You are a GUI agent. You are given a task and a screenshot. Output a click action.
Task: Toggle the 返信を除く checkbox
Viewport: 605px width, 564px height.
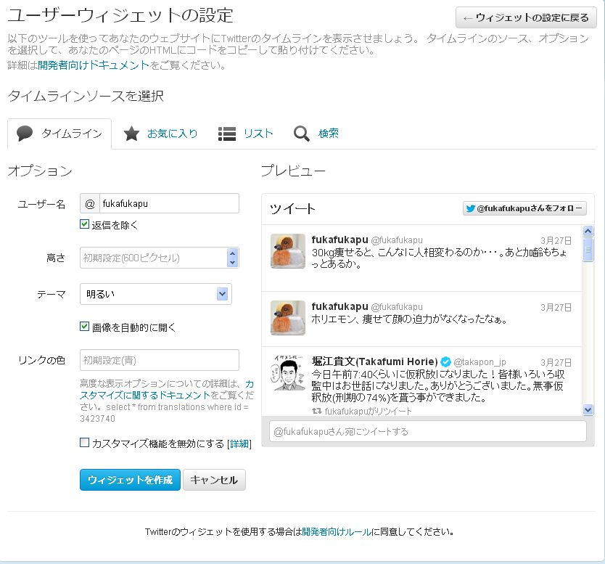pos(84,224)
